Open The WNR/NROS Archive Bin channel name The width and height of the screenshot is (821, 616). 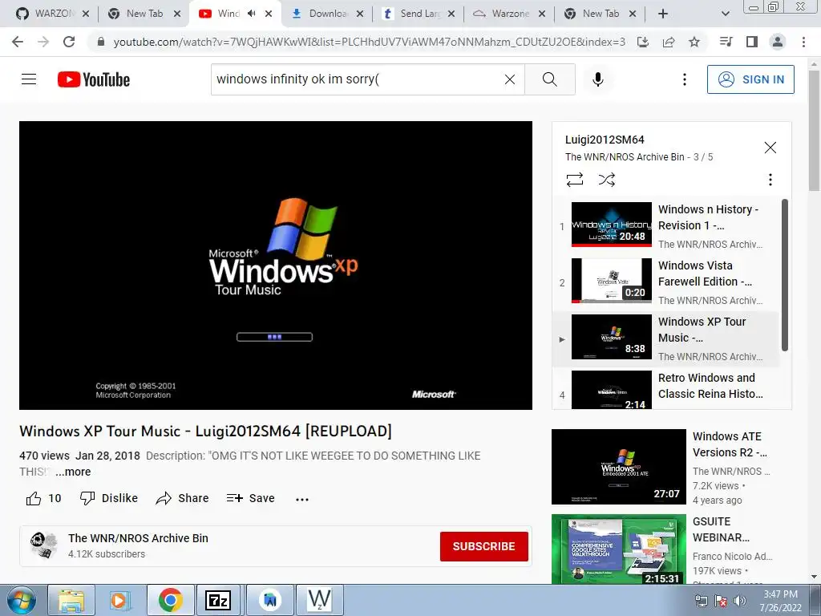coord(138,538)
